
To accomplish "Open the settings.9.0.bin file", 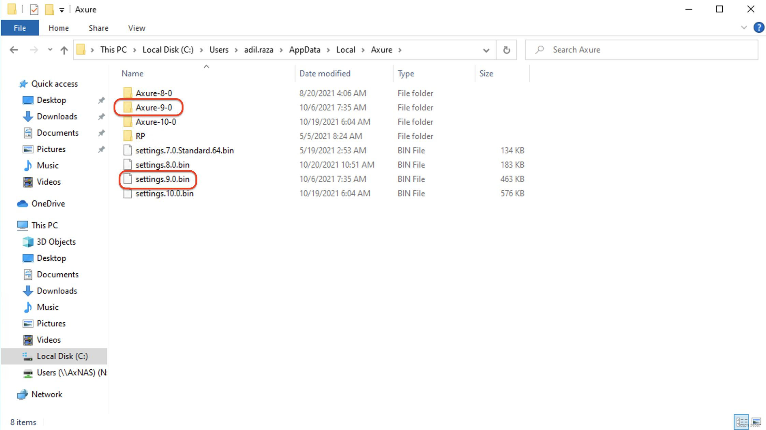I will pyautogui.click(x=163, y=179).
